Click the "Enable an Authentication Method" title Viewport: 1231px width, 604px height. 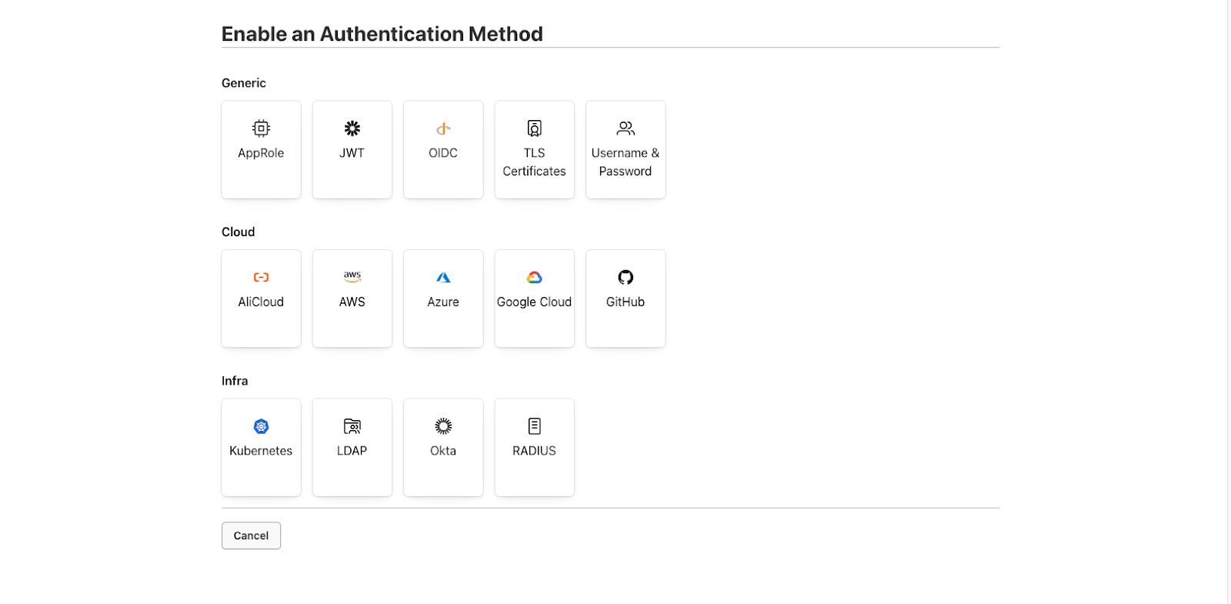[x=382, y=34]
